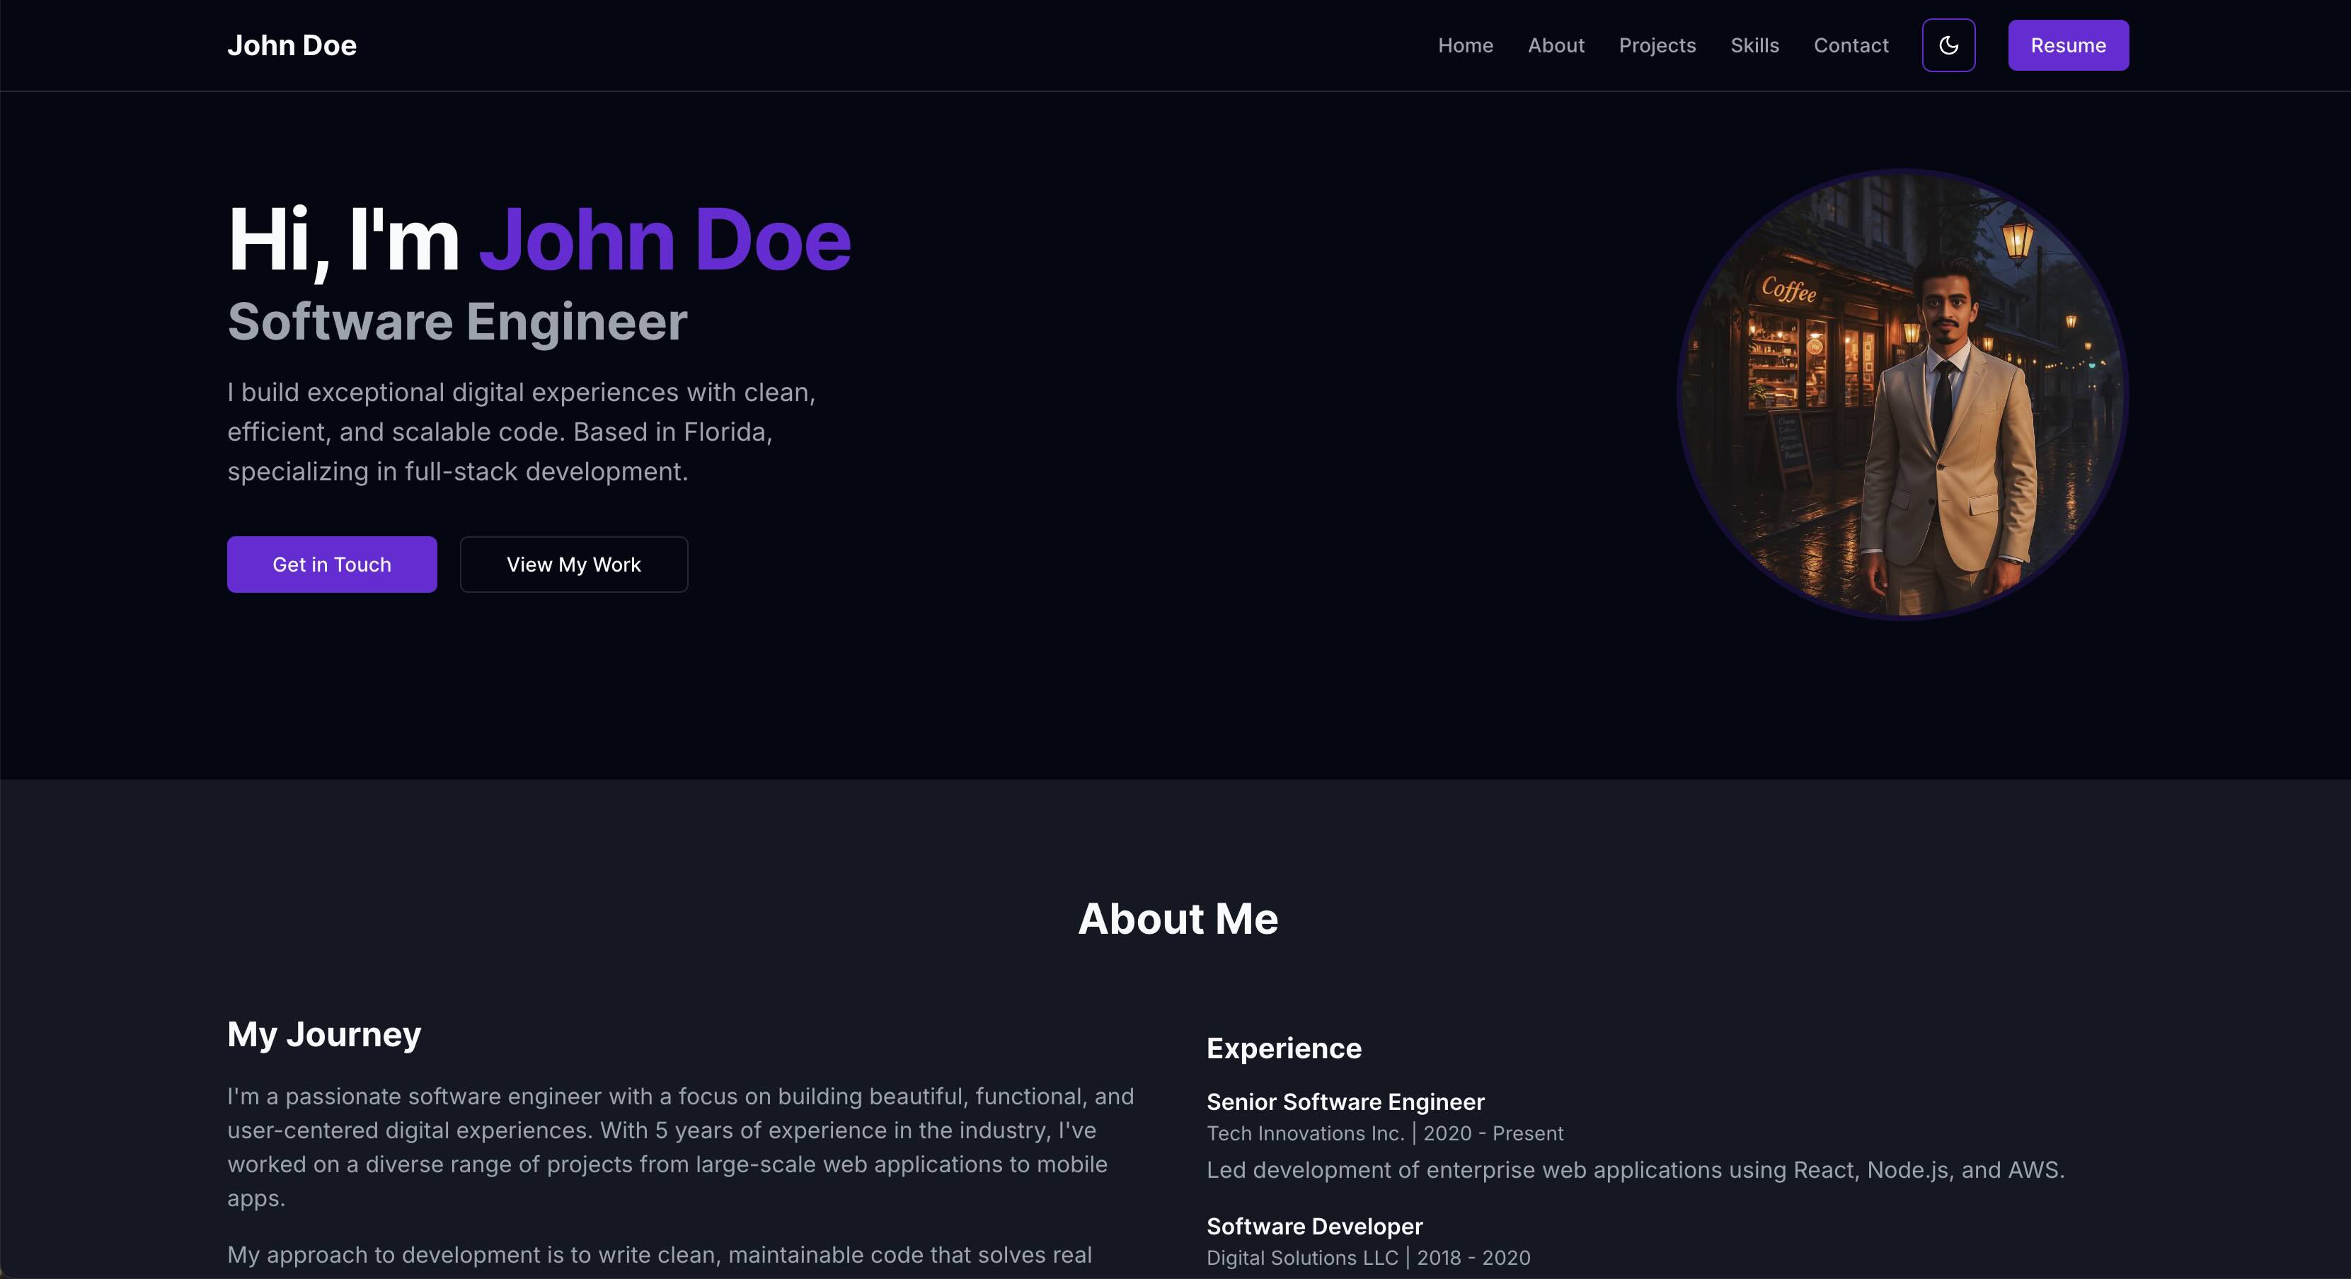Open the Home nav link
Viewport: 2351px width, 1279px height.
pyautogui.click(x=1465, y=45)
